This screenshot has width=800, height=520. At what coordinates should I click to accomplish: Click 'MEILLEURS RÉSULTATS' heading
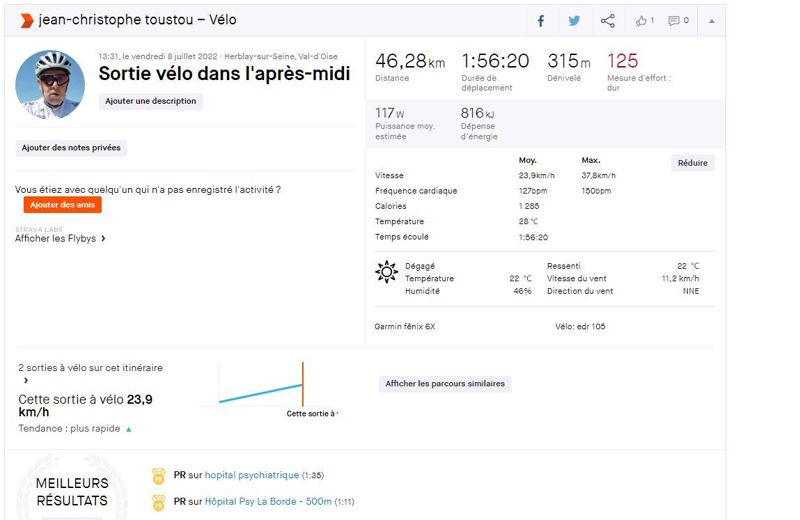(72, 492)
